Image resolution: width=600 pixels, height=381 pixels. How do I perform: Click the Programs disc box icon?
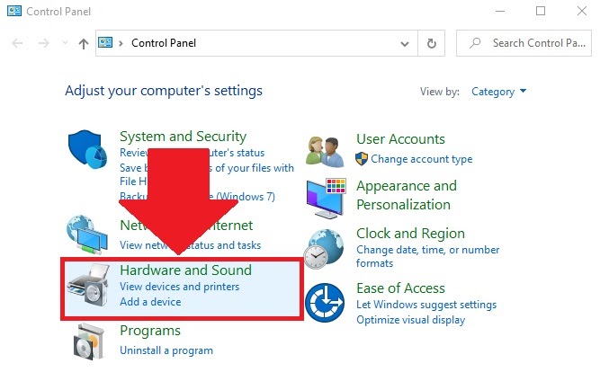coord(88,341)
